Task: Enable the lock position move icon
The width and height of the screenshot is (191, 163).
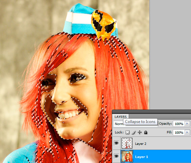Action: (x=139, y=132)
